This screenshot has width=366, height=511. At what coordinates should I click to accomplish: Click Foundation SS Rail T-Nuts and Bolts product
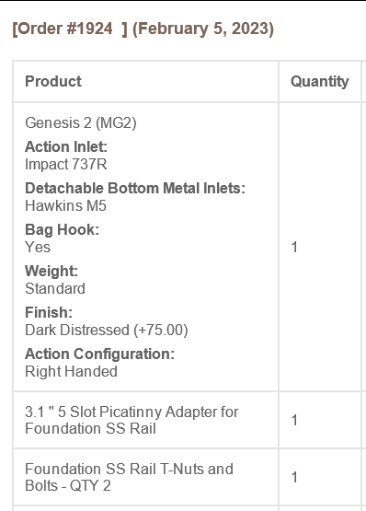[130, 477]
